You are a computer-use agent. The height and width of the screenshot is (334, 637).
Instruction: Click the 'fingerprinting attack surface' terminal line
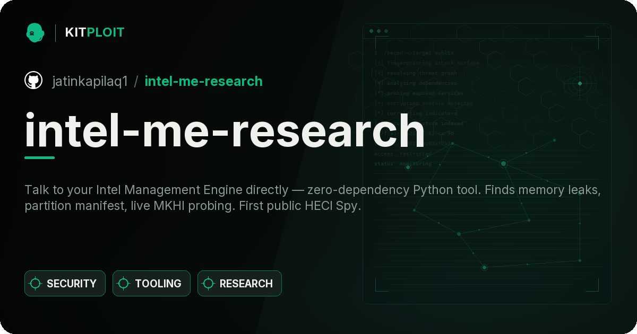[x=426, y=63]
